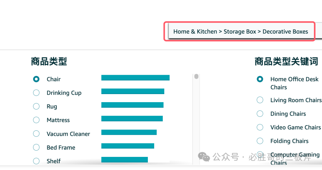Choose Living Room Chairs keyword radio

(x=260, y=100)
